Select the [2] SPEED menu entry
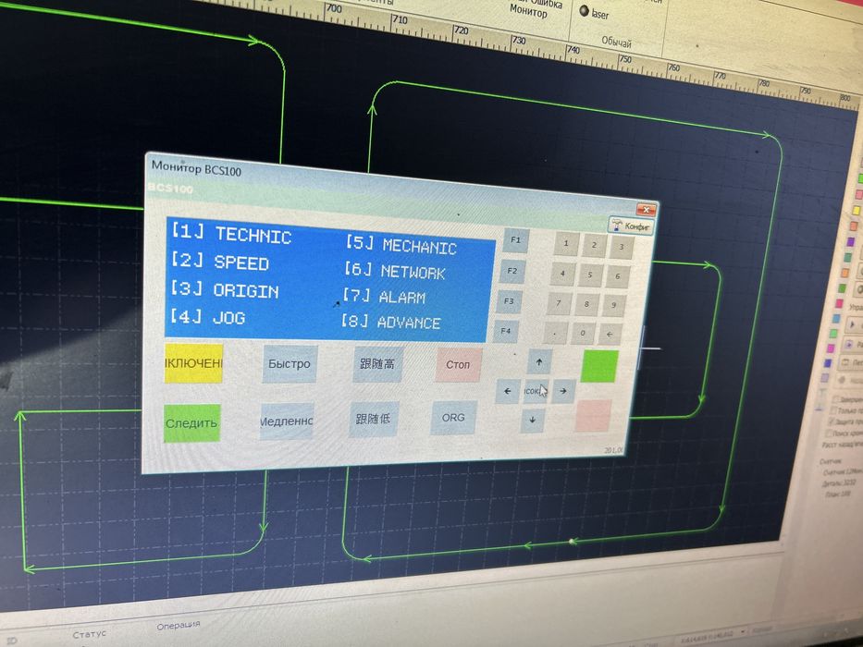Image resolution: width=863 pixels, height=647 pixels. (x=220, y=262)
